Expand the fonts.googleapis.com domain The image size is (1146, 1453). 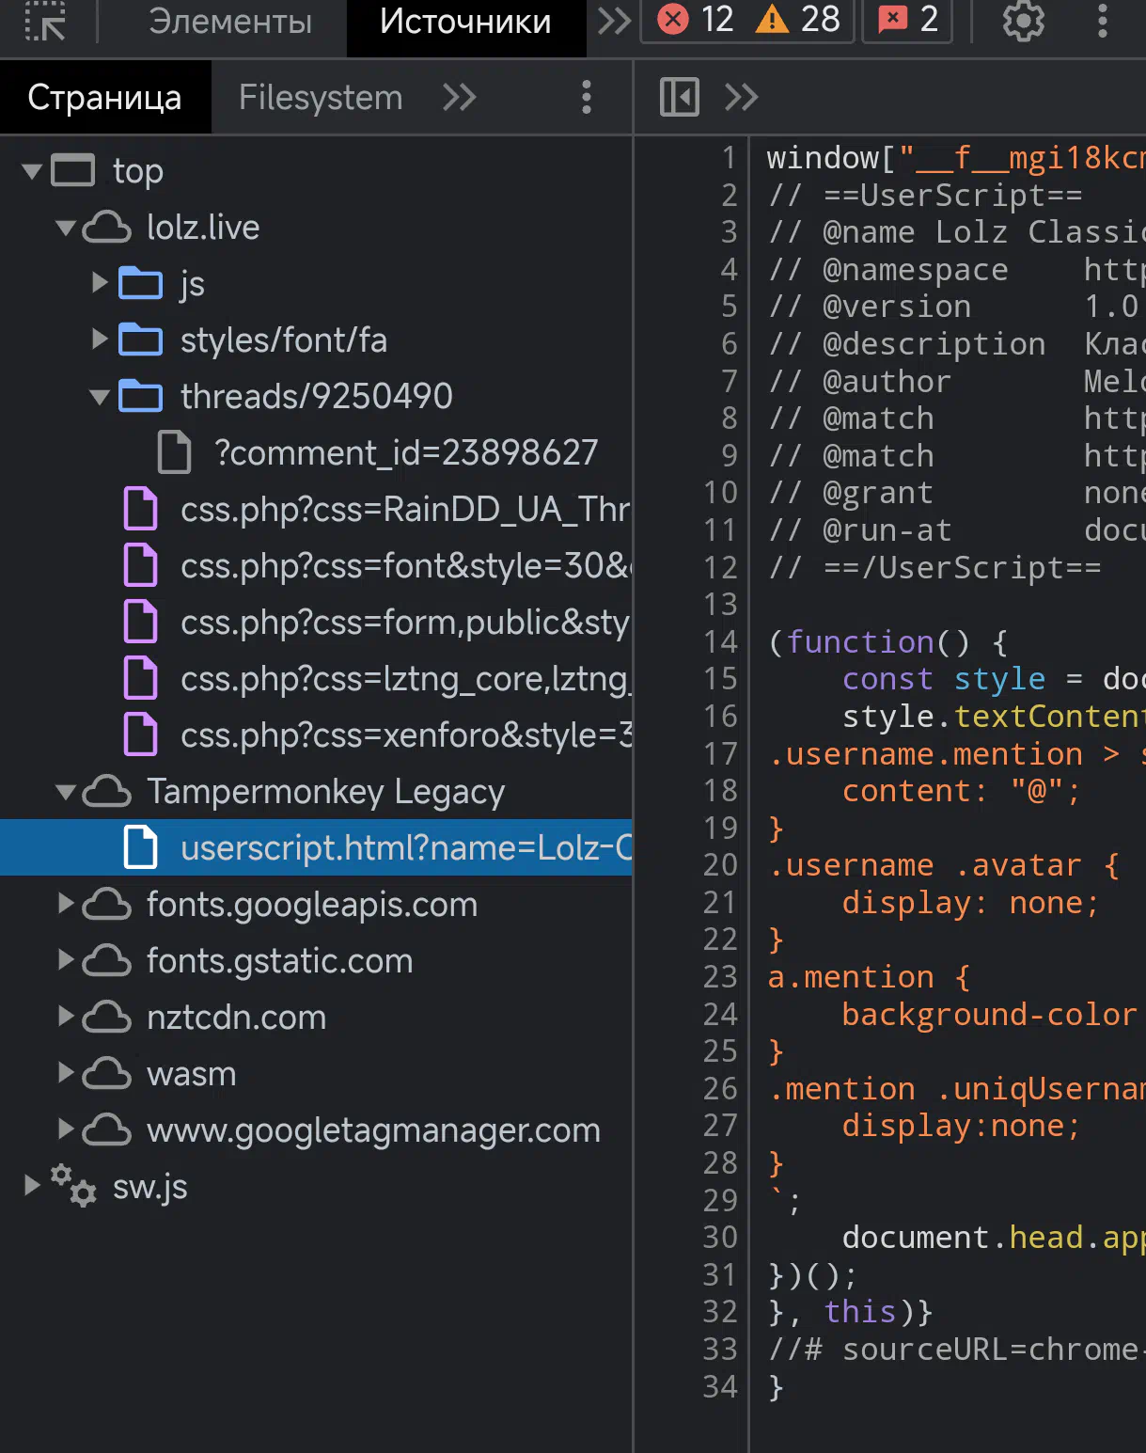[x=66, y=904]
